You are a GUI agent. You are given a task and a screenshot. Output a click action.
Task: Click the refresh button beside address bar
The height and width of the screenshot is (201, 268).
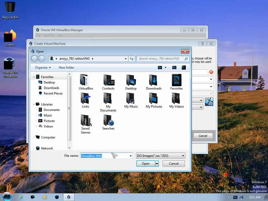132,59
